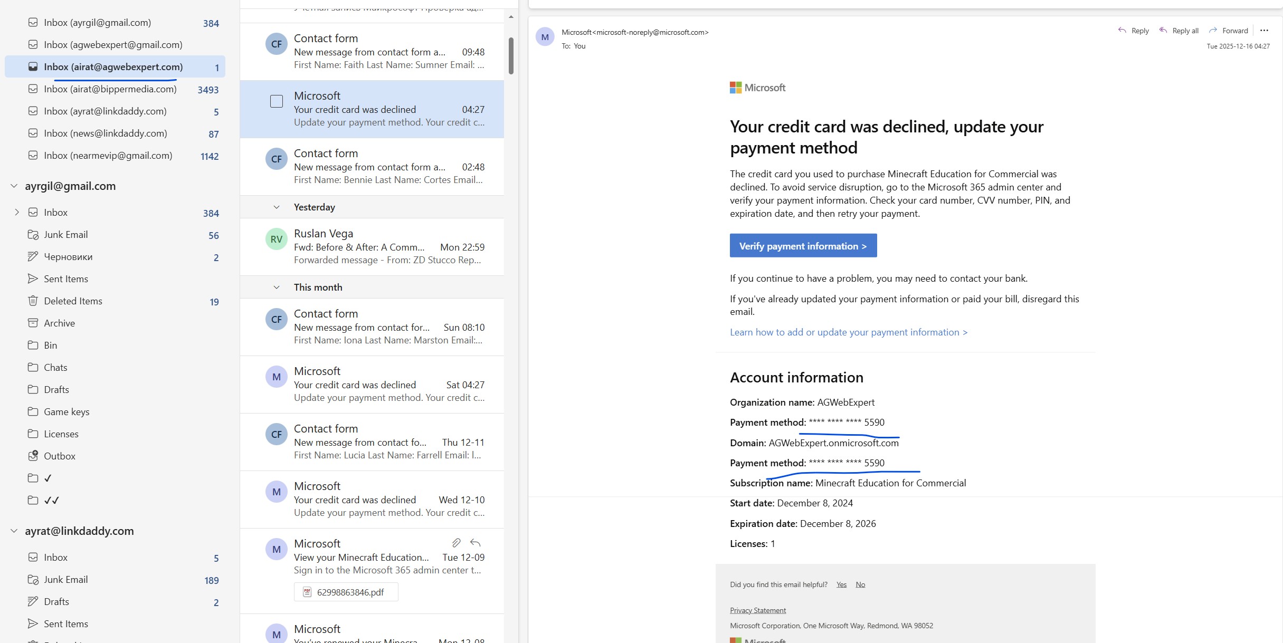
Task: Open the Outbox folder
Action: click(115, 456)
